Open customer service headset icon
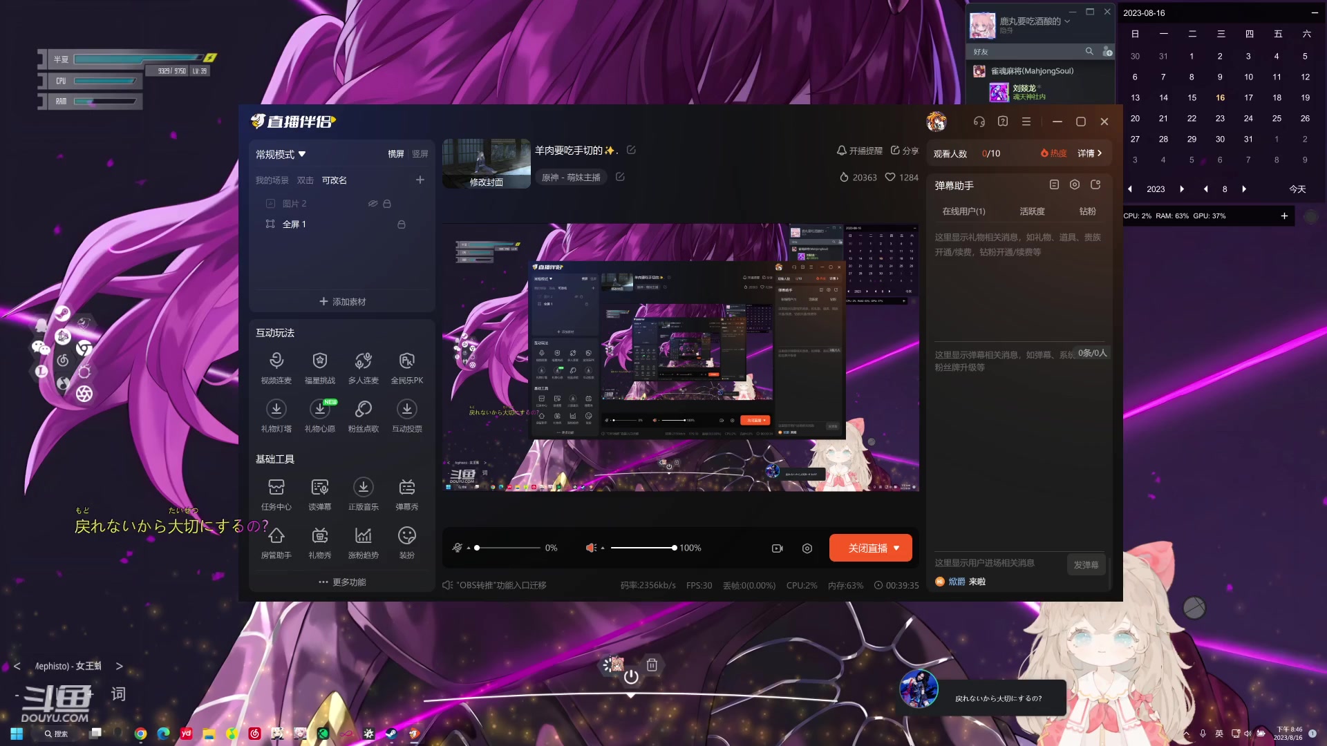This screenshot has height=746, width=1327. tap(979, 122)
